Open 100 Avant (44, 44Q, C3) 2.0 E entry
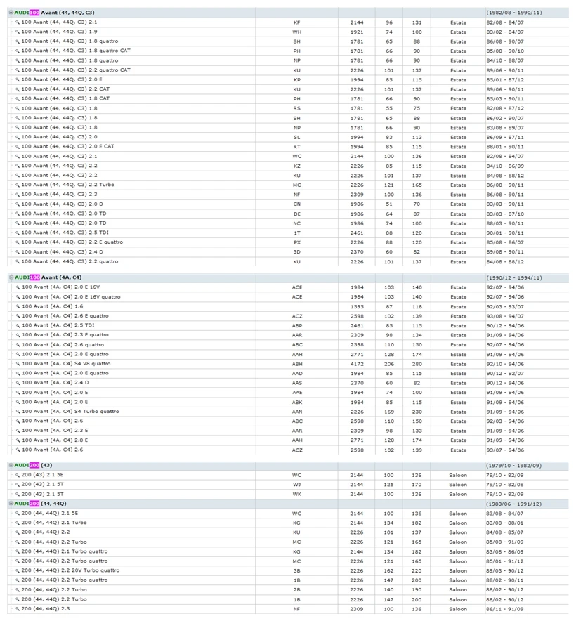The width and height of the screenshot is (576, 621). (x=62, y=79)
